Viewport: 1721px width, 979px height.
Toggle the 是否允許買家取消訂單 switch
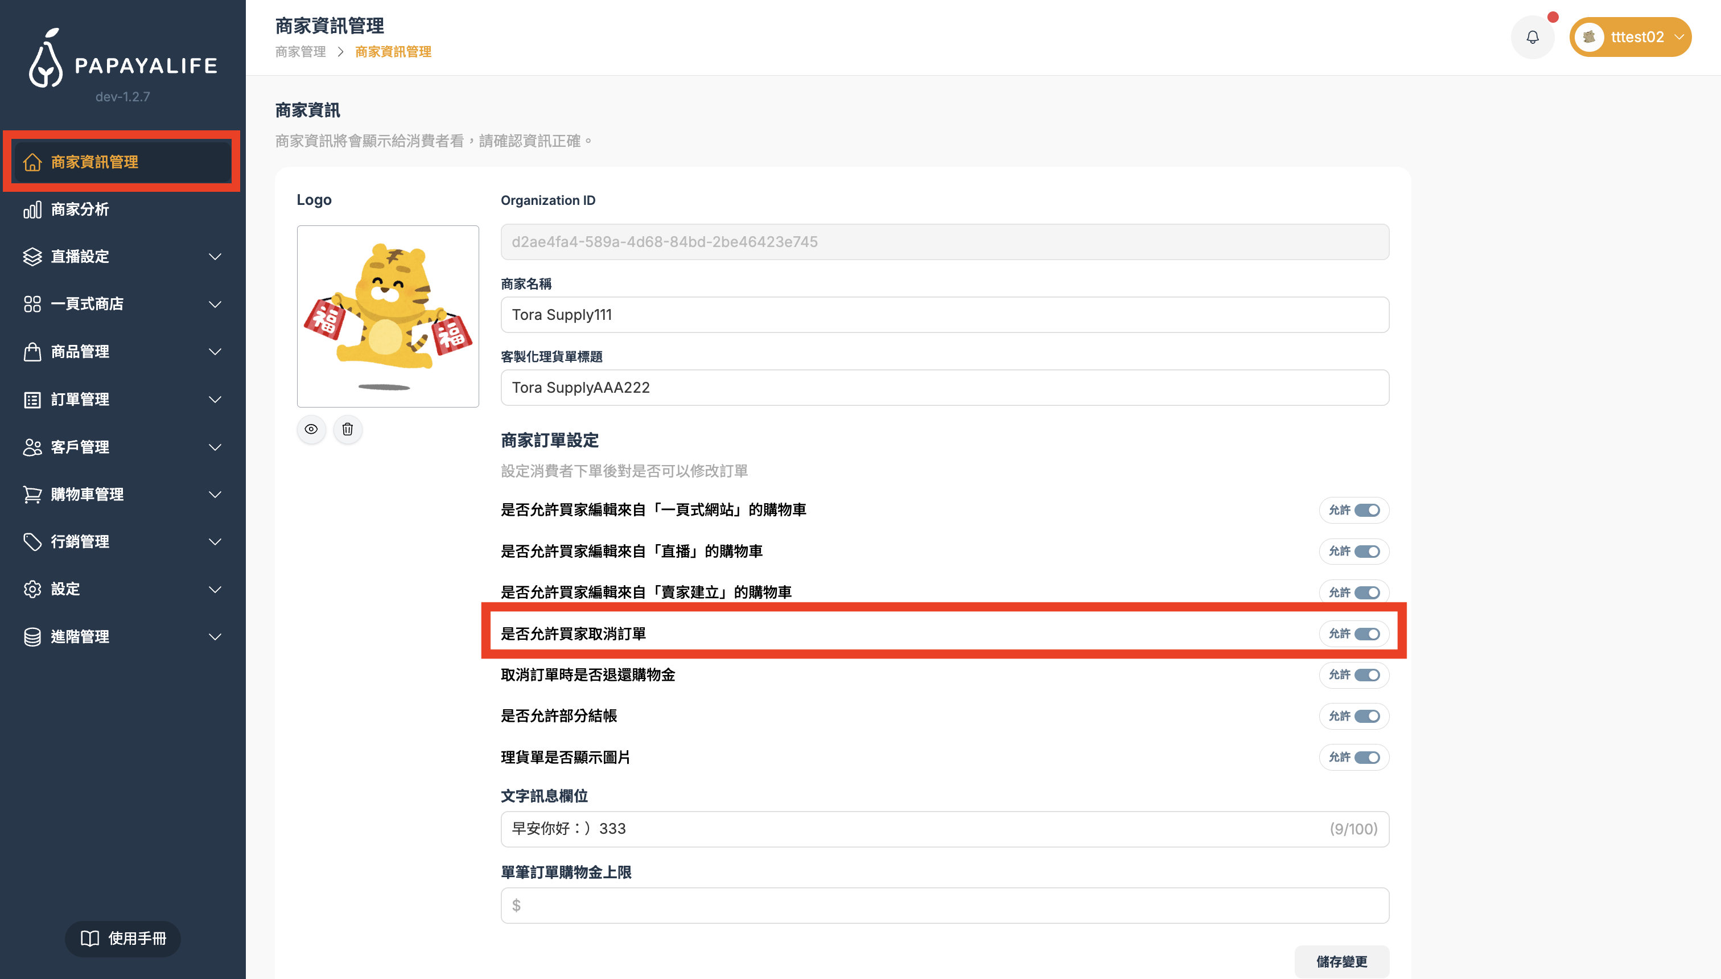pyautogui.click(x=1366, y=634)
